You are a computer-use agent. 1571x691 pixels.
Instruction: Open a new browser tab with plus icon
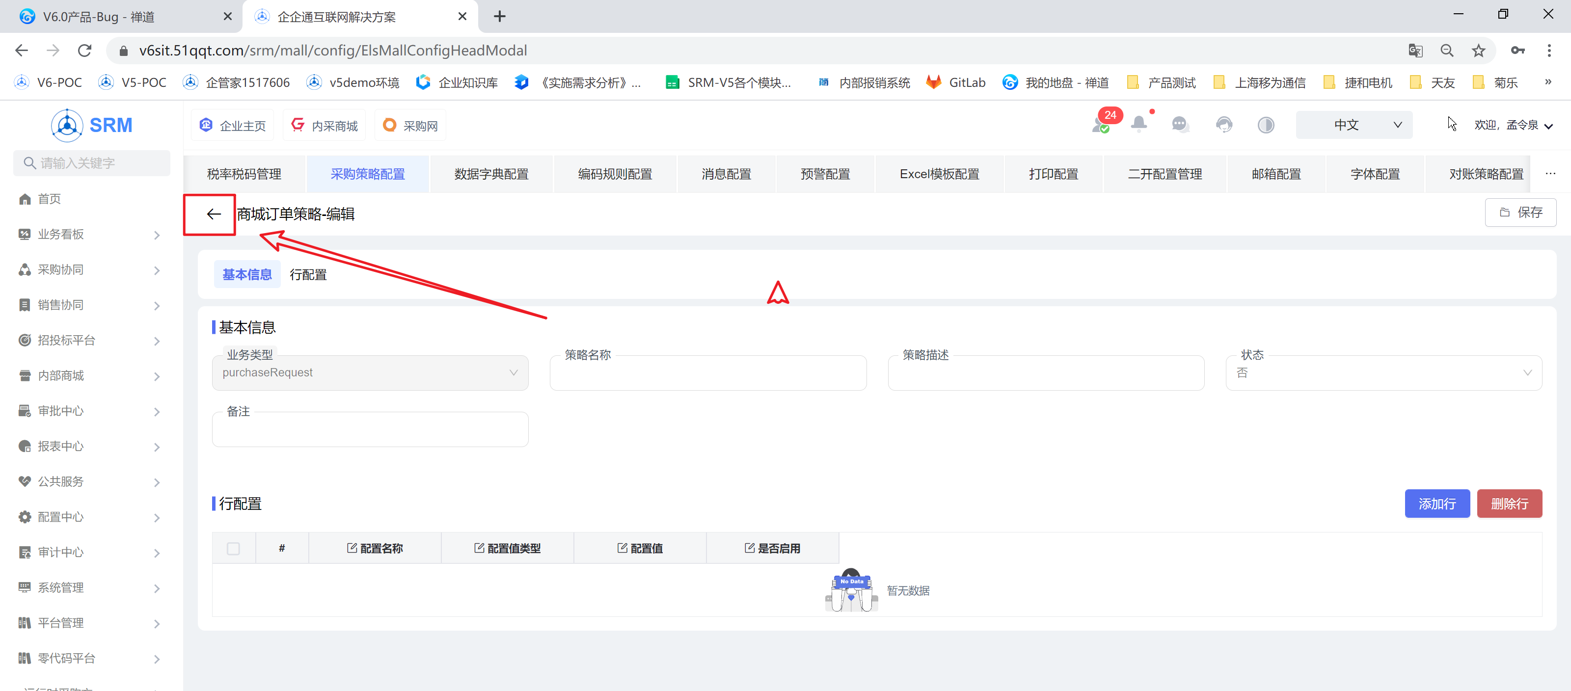pos(499,17)
